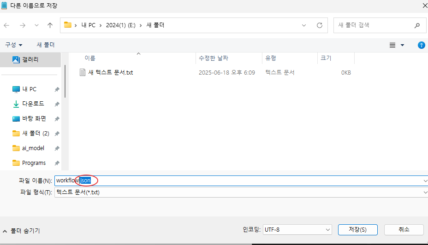Sort by 수정한 날짜 column header
428x245 pixels.
pos(214,58)
